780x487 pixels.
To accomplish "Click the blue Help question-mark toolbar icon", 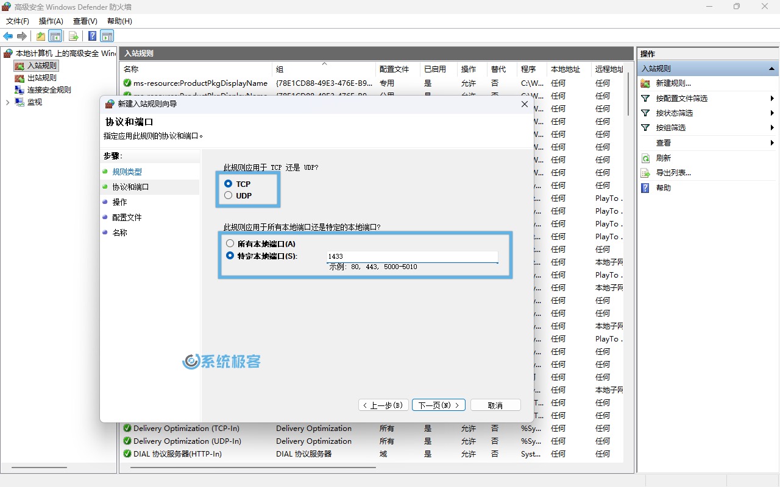I will 92,36.
